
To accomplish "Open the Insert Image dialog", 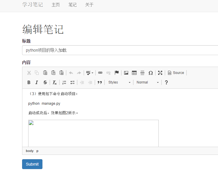I will point(126,73).
